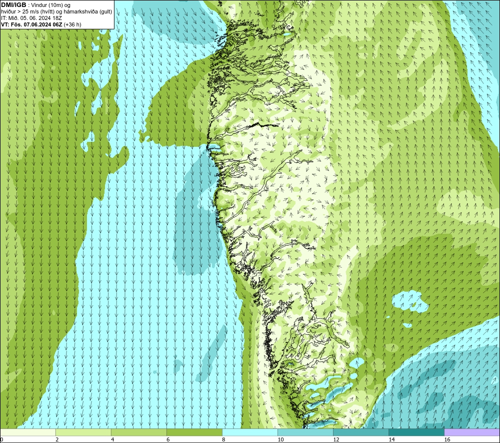This screenshot has height=443, width=500.
Task: Click the '10' scale label
Action: coord(280,440)
